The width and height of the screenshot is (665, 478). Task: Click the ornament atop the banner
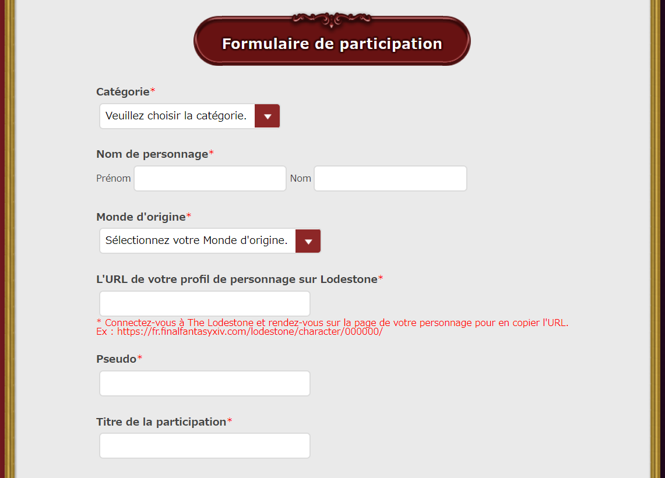pyautogui.click(x=332, y=19)
